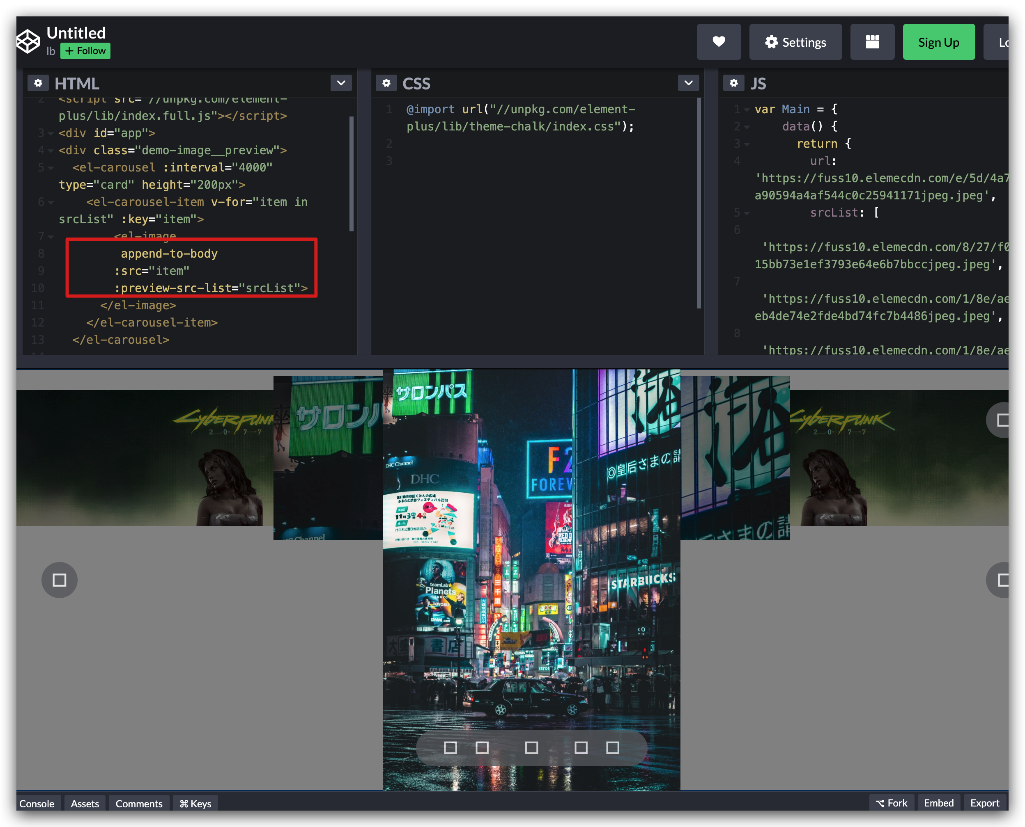Open the Assets tab

(x=85, y=803)
